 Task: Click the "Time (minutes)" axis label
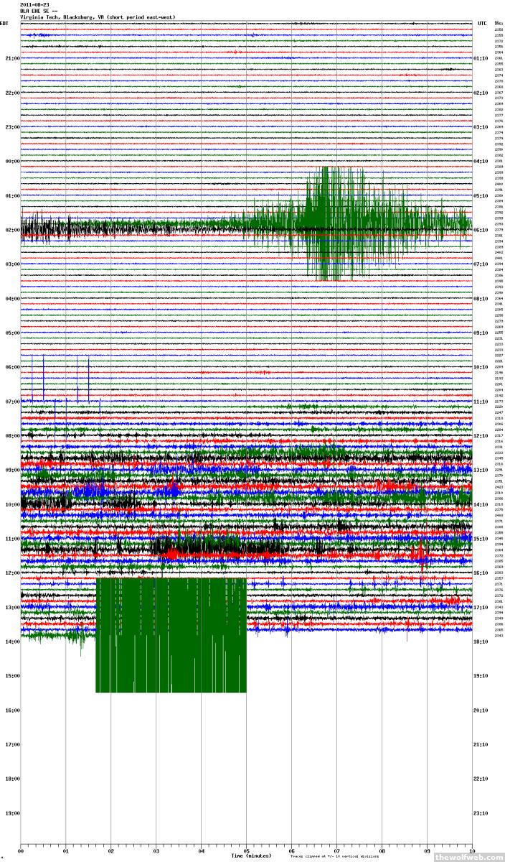pos(251,856)
